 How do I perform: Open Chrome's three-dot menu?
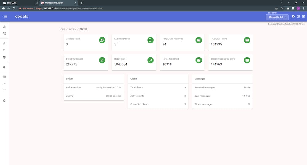303,9
